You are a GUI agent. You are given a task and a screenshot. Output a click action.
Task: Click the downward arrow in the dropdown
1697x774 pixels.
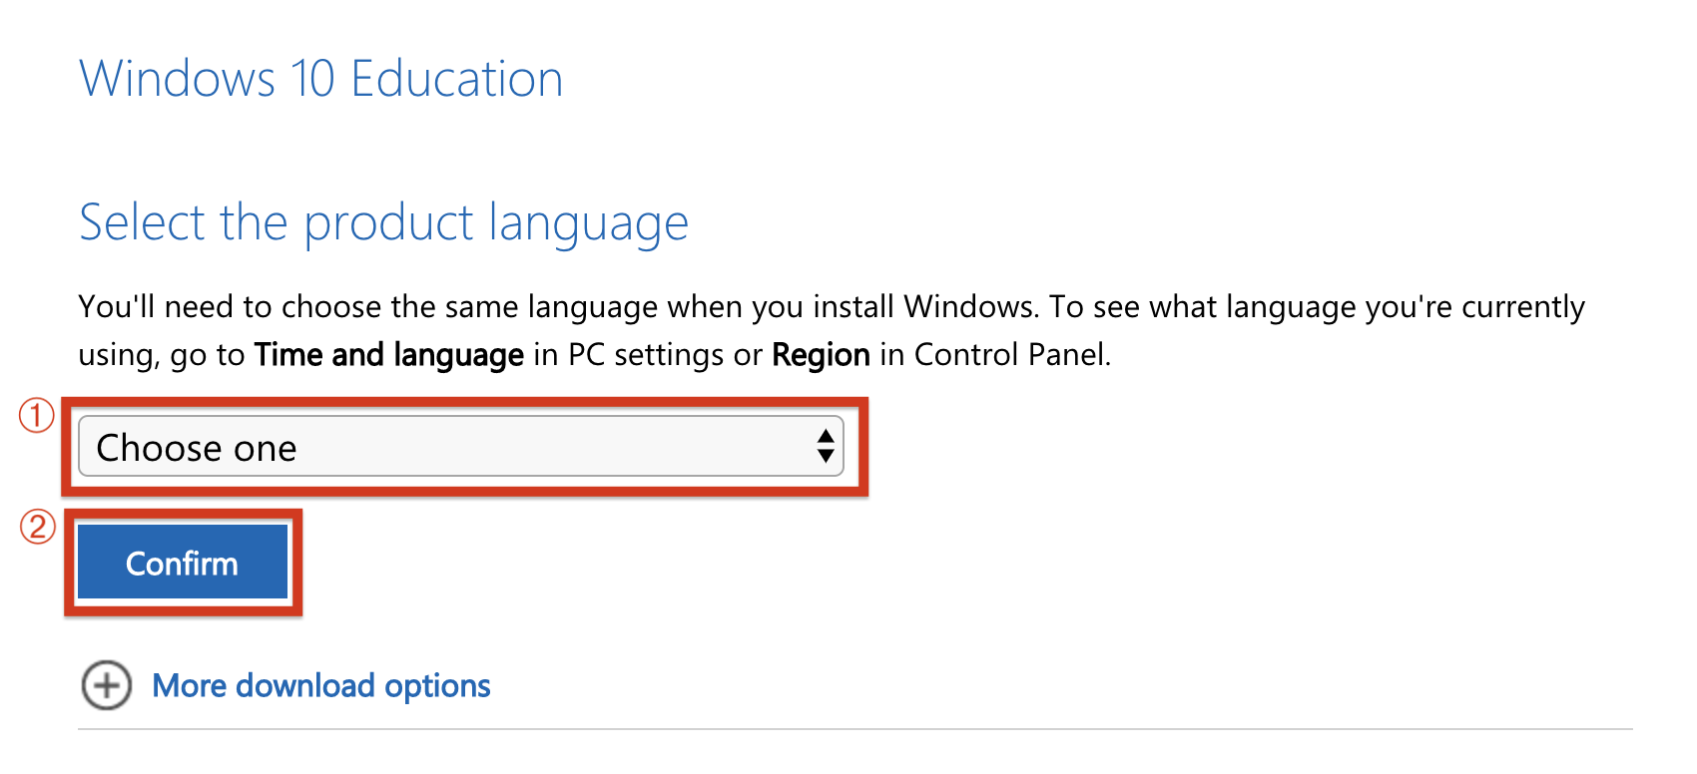[826, 457]
